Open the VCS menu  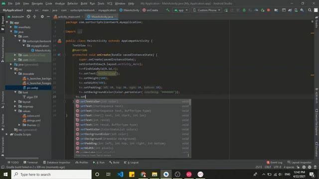110,3
